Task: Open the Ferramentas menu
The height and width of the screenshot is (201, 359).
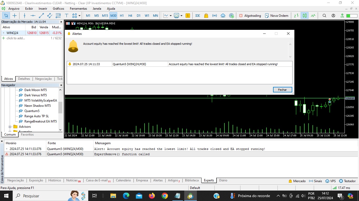Action: (78, 9)
